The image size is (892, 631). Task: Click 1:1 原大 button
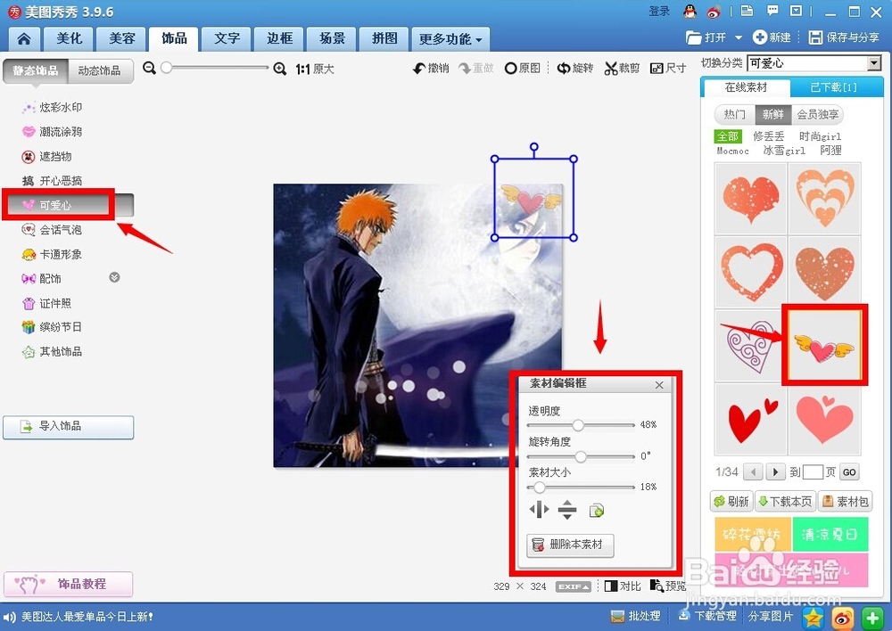(315, 69)
